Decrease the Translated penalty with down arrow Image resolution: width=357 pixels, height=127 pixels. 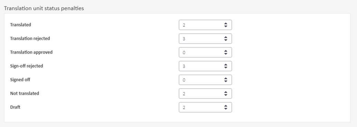coord(225,26)
